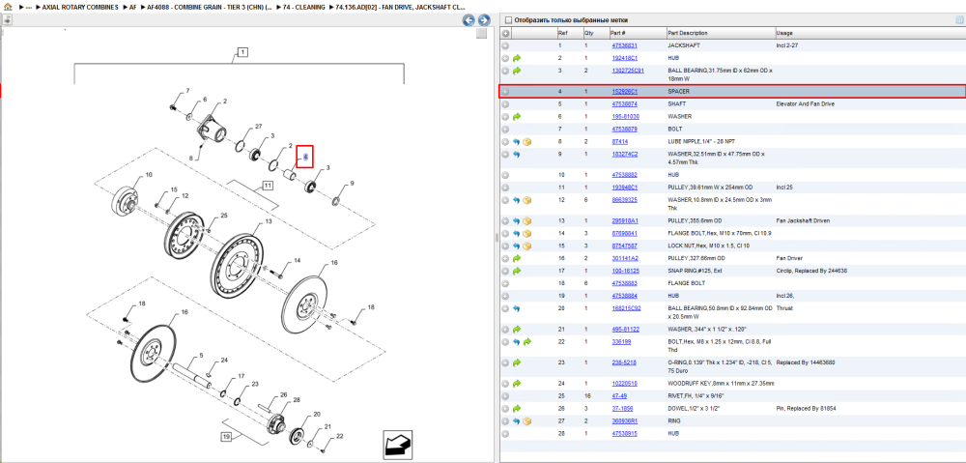Open part number 87414 link

pos(619,142)
